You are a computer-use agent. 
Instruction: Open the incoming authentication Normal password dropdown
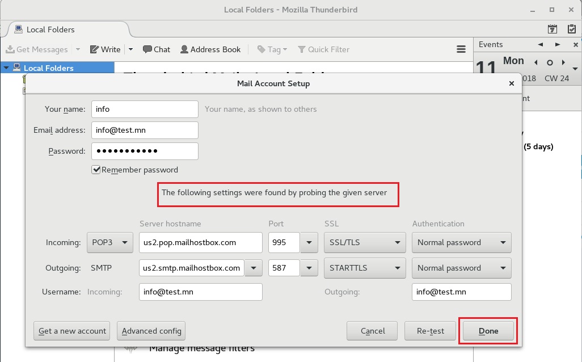pyautogui.click(x=461, y=242)
